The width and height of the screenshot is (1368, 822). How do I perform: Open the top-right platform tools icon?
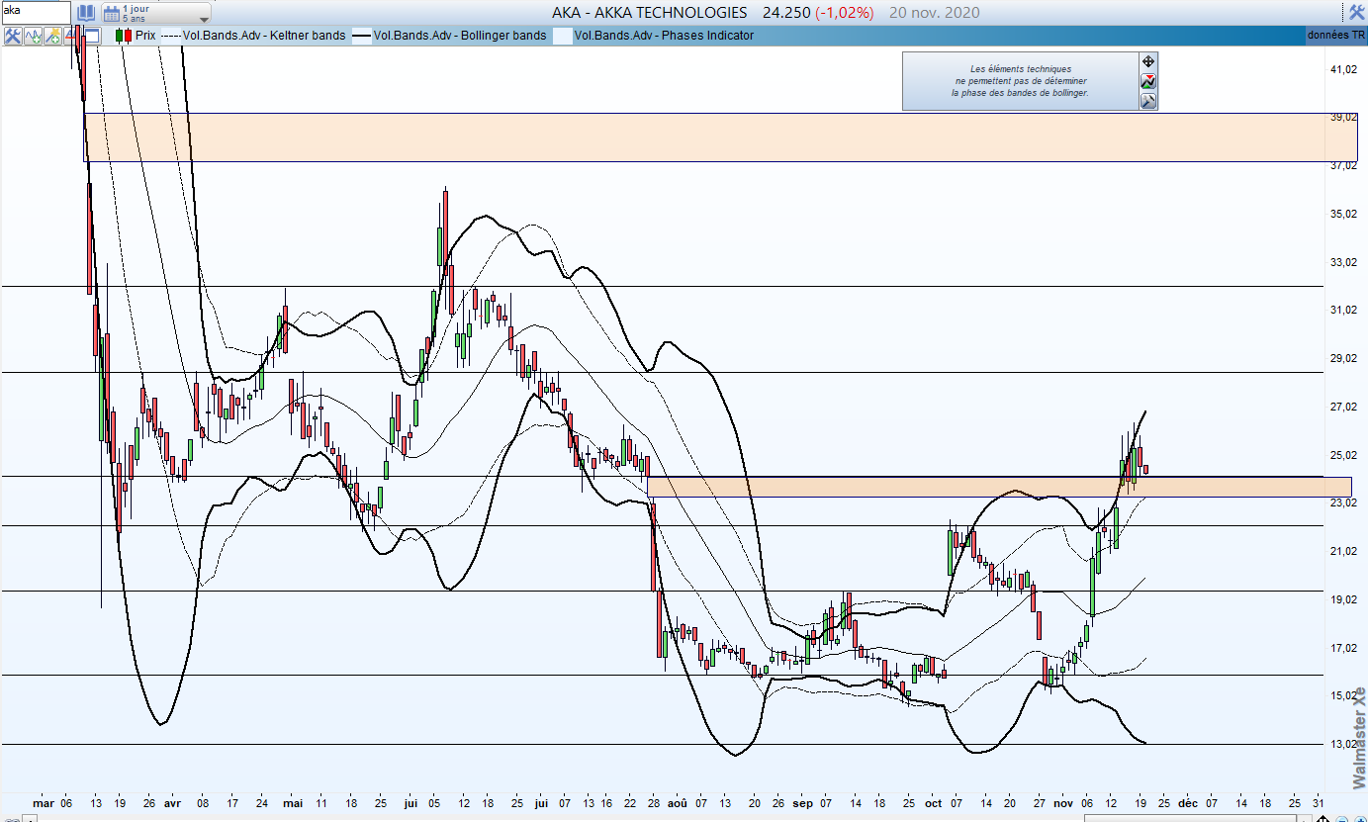(x=1356, y=13)
